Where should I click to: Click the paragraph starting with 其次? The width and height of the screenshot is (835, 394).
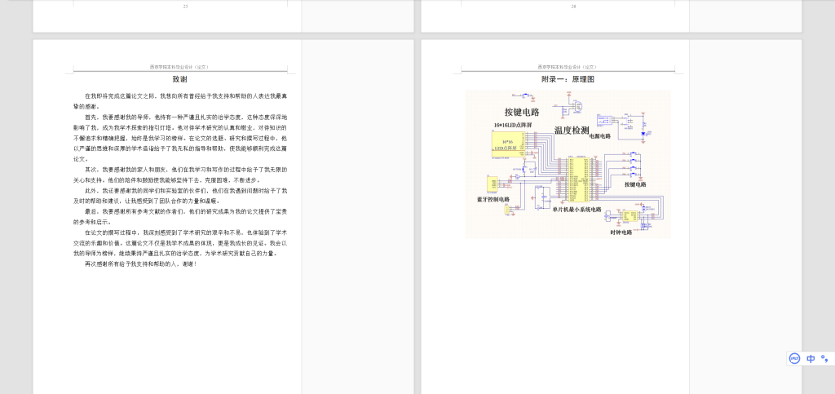(x=180, y=175)
